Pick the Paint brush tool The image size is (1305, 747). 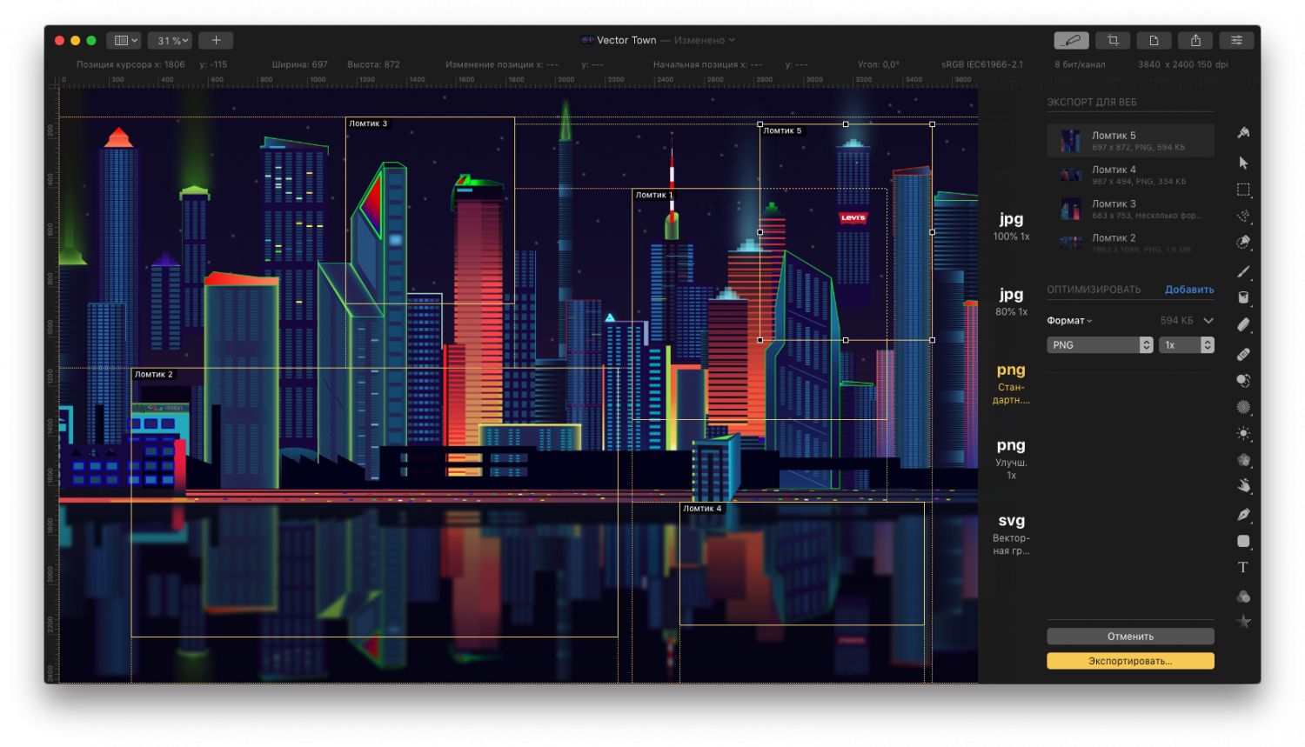pos(1243,271)
